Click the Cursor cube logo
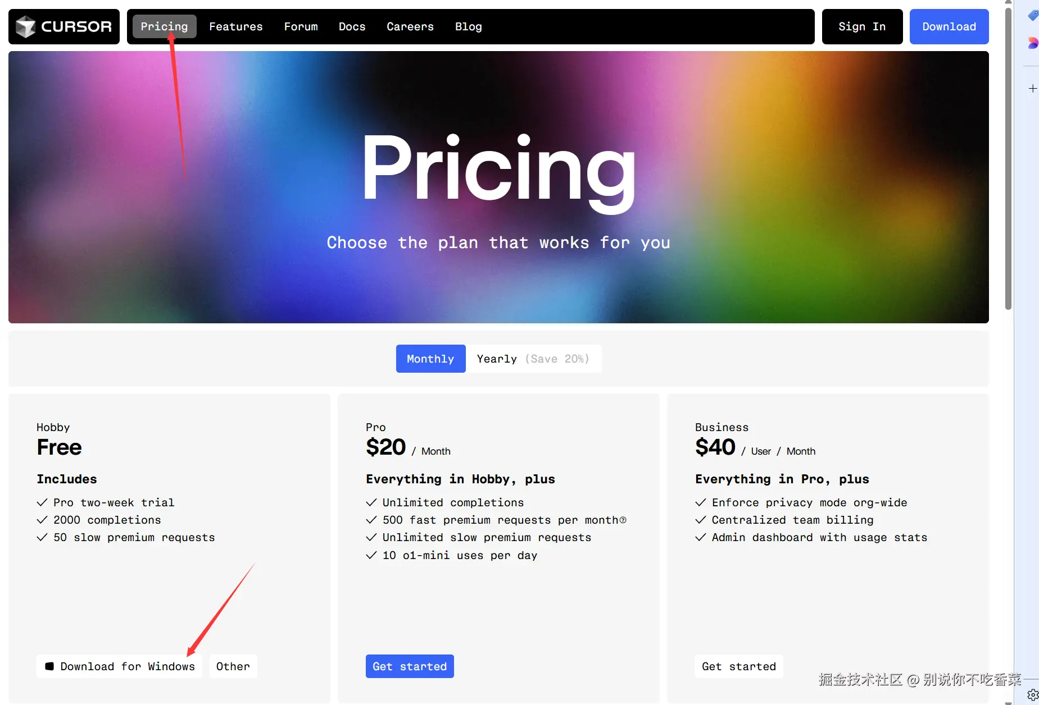The height and width of the screenshot is (705, 1039). pyautogui.click(x=26, y=26)
